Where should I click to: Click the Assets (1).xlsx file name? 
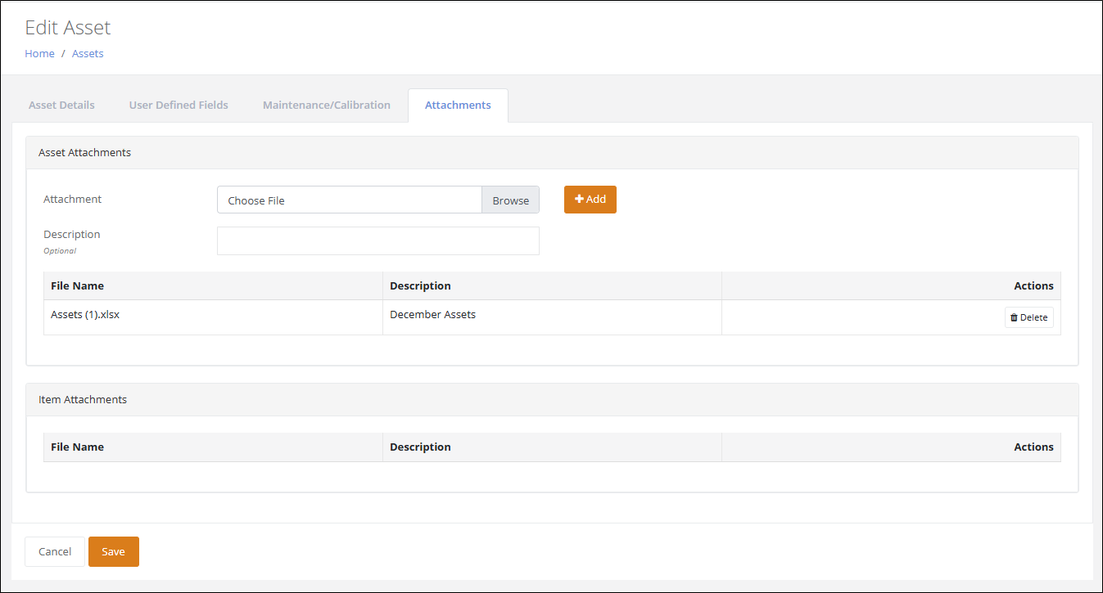(85, 314)
